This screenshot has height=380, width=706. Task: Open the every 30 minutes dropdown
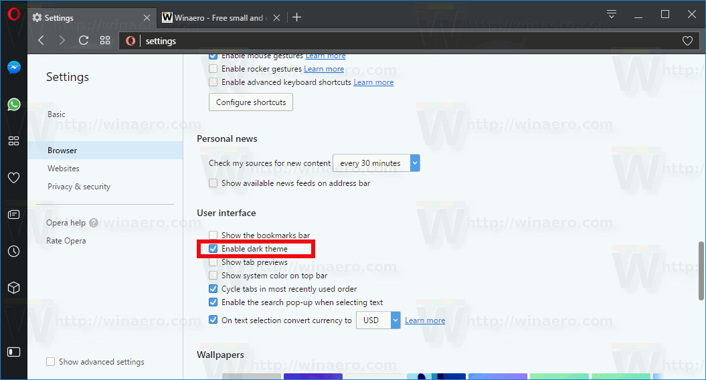(x=376, y=163)
